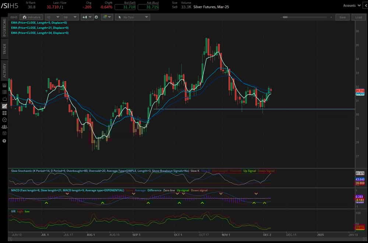
Task: Open the chart Indicators editor
Action: 31,17
